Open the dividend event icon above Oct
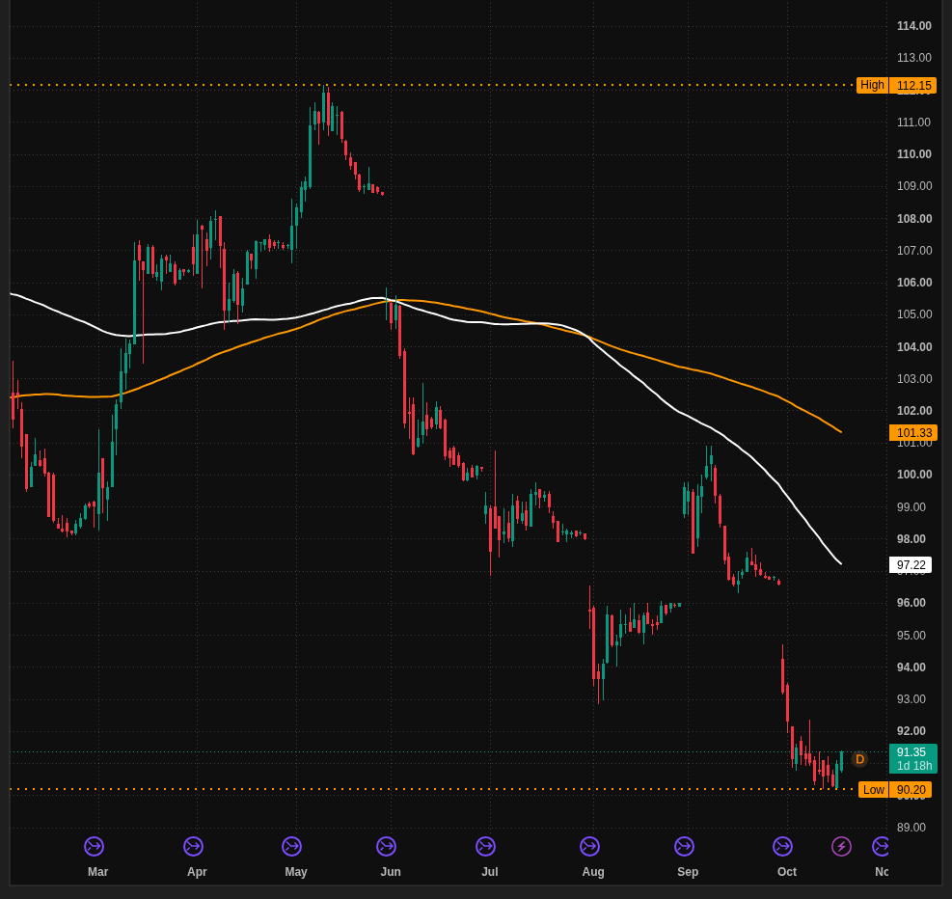The width and height of the screenshot is (952, 899). 782,846
